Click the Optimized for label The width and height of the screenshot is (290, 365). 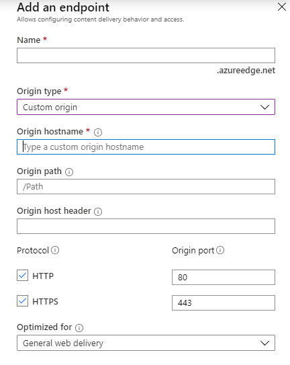[44, 327]
